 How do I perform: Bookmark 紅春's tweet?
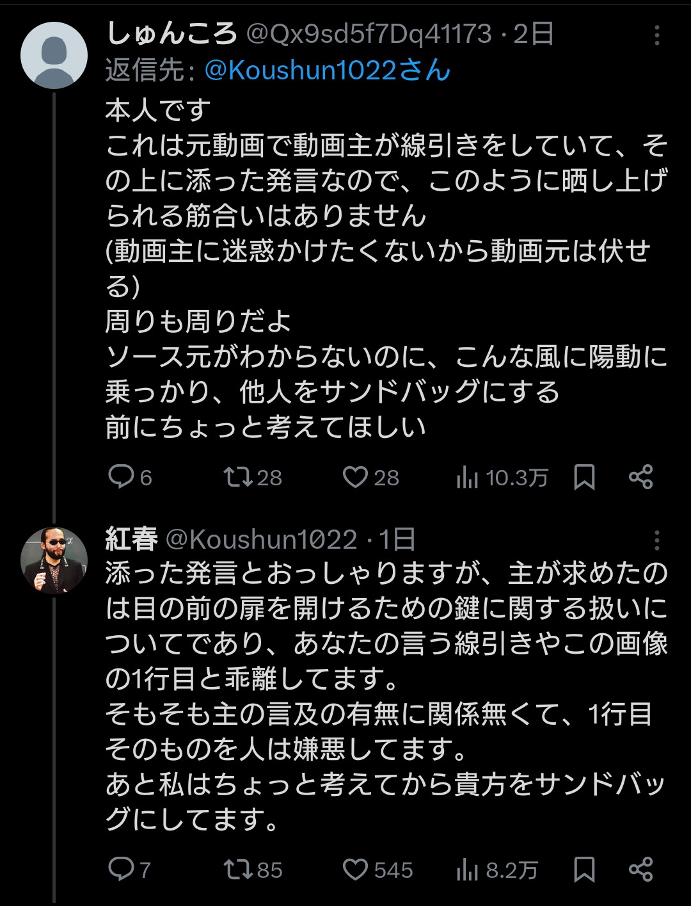(584, 869)
